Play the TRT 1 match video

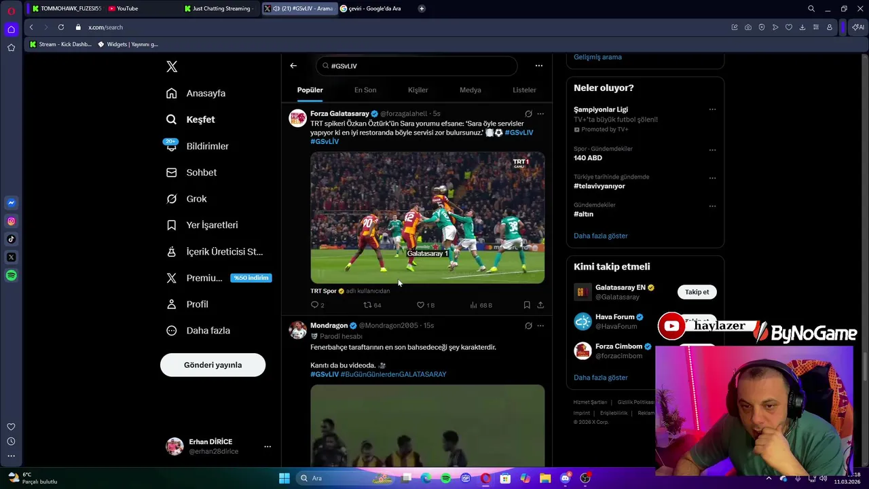tap(428, 217)
